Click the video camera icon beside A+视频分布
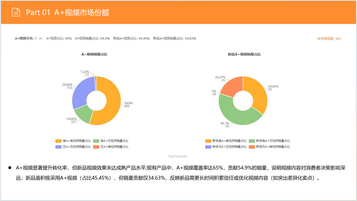Image resolution: width=357 pixels, height=201 pixels. tap(41, 38)
